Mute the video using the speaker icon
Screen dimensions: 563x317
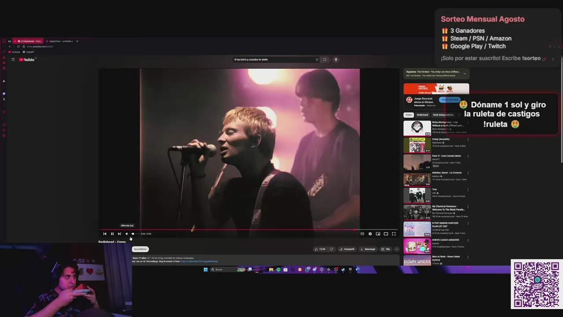127,234
